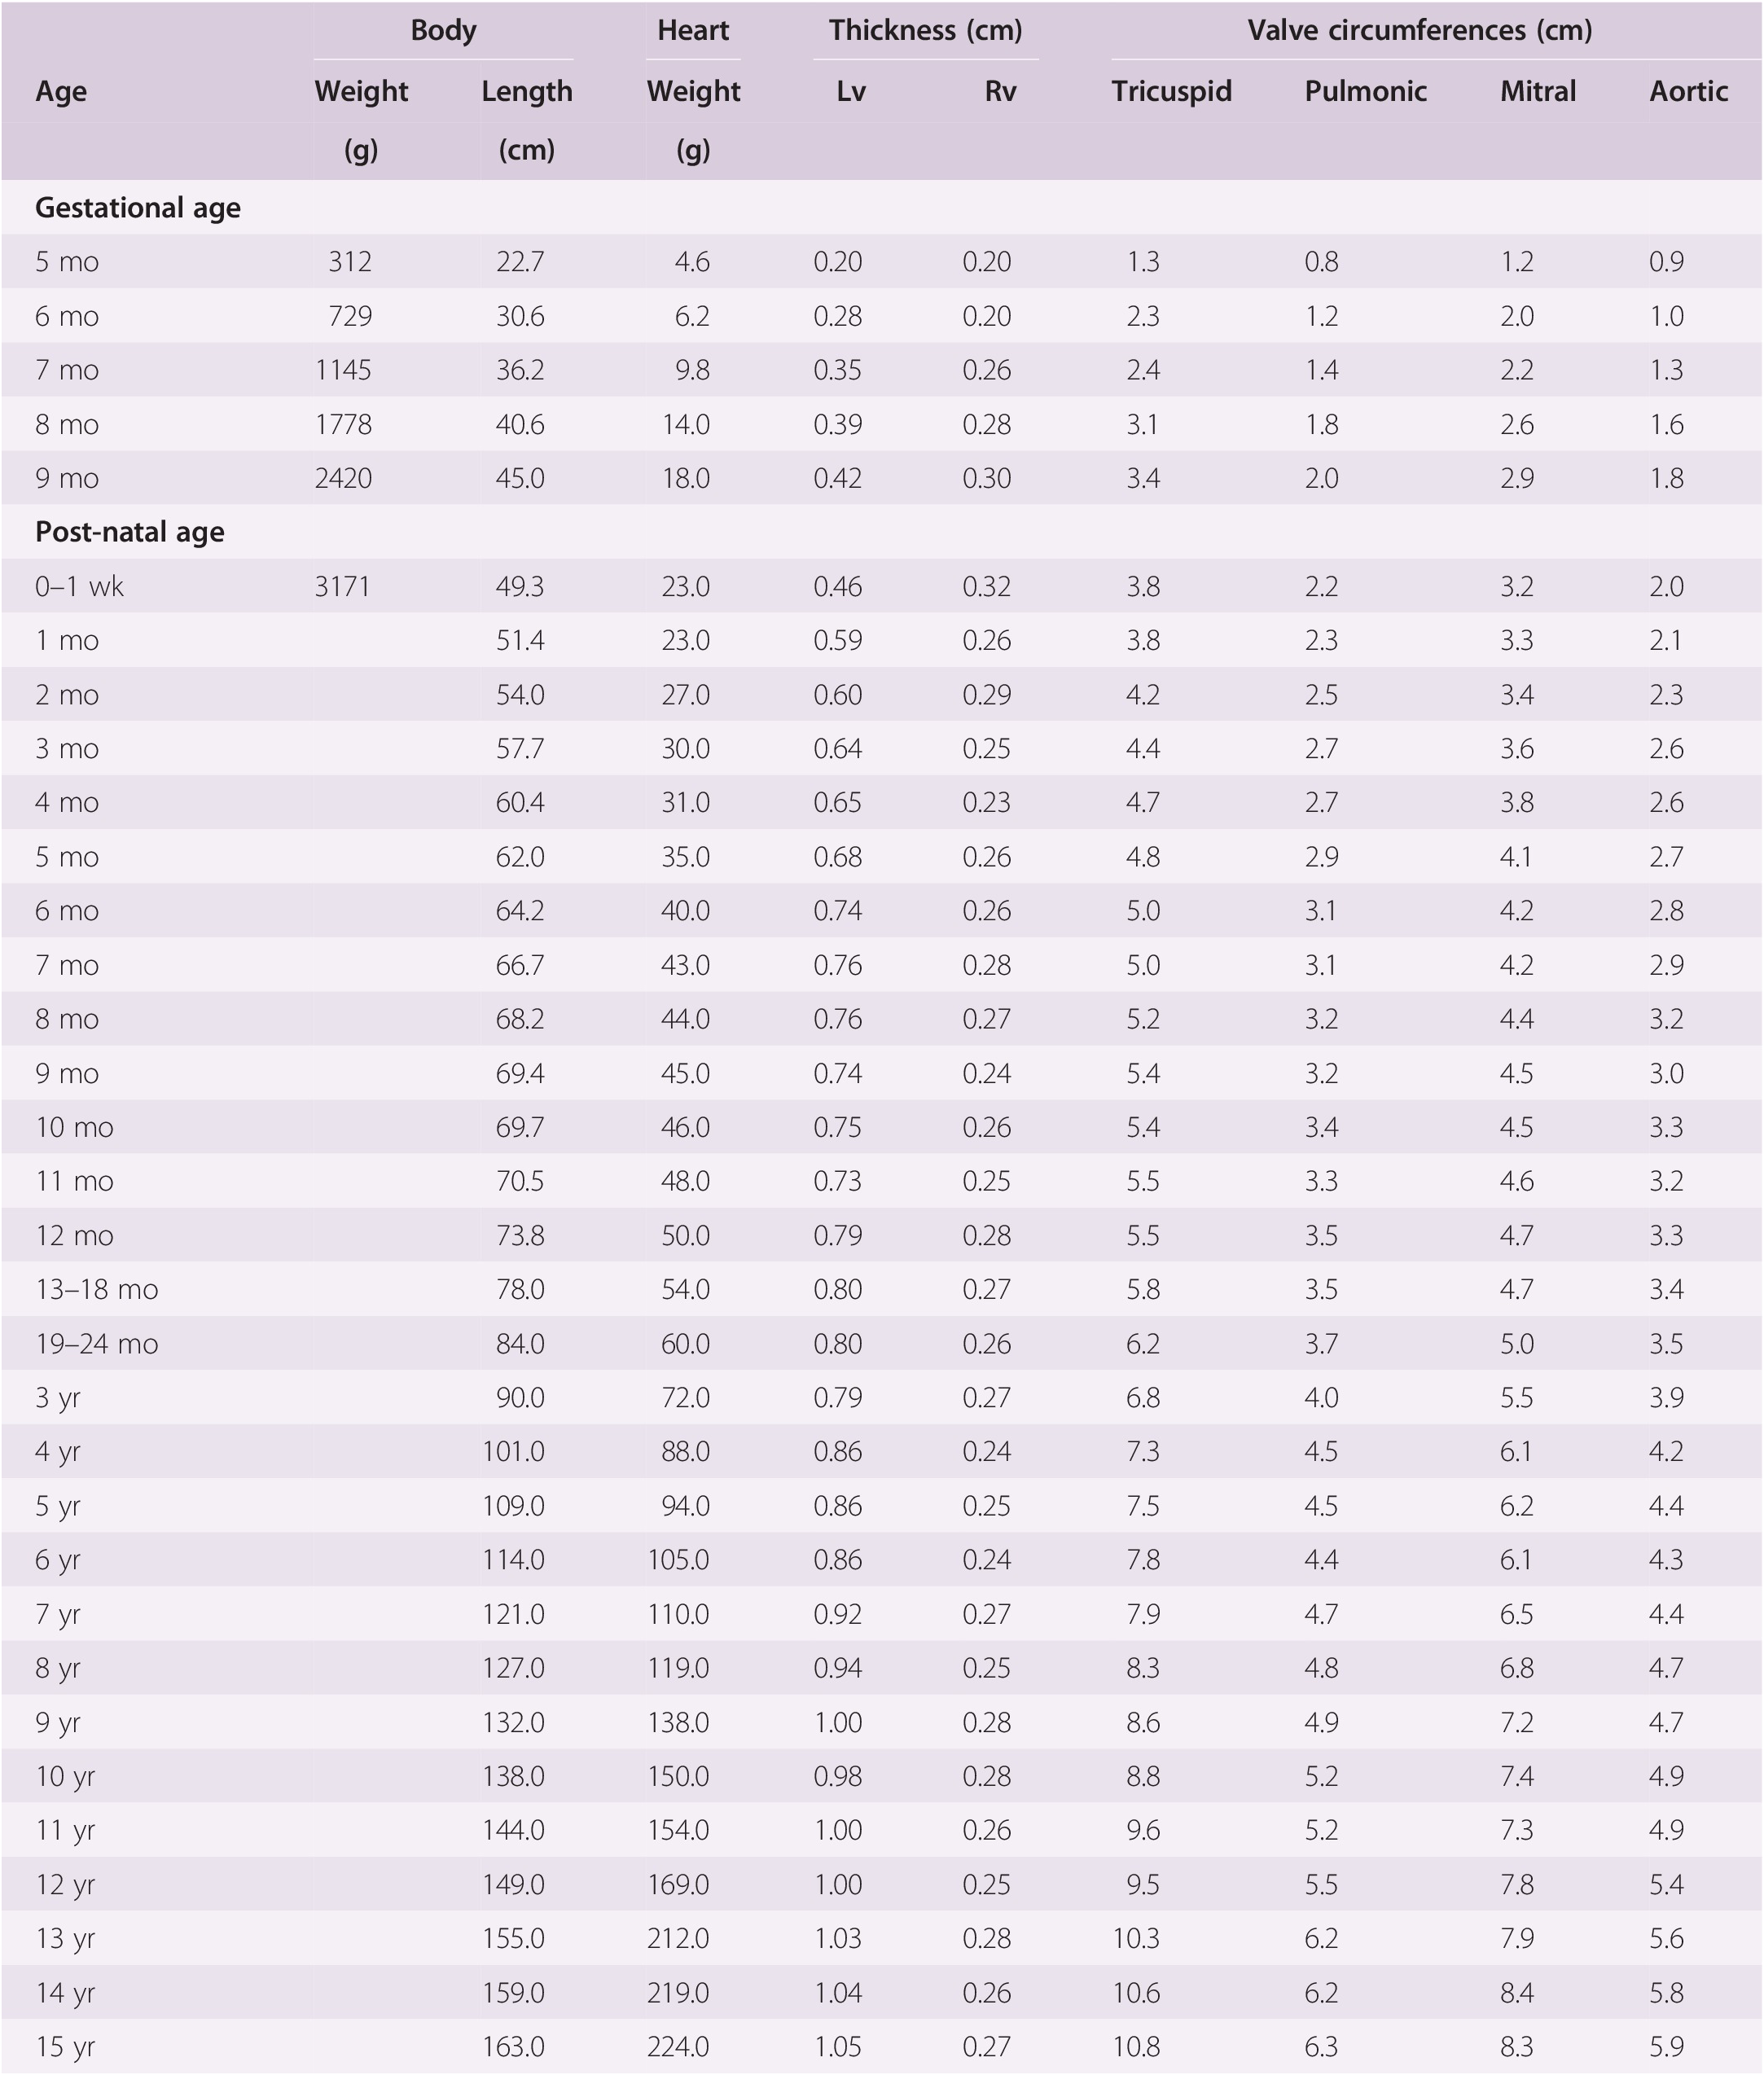Select the Length column header

point(527,91)
